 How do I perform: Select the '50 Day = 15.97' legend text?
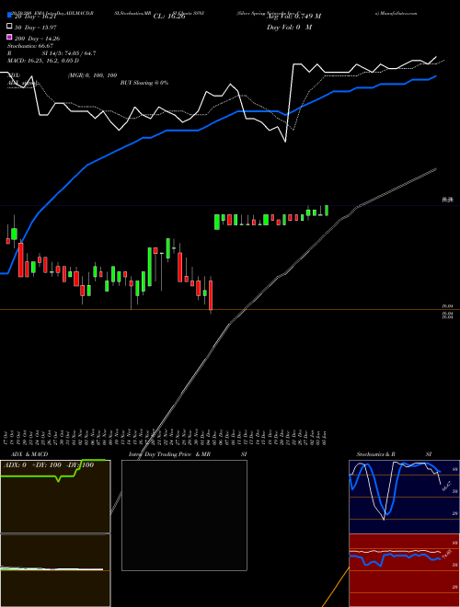pos(36,28)
